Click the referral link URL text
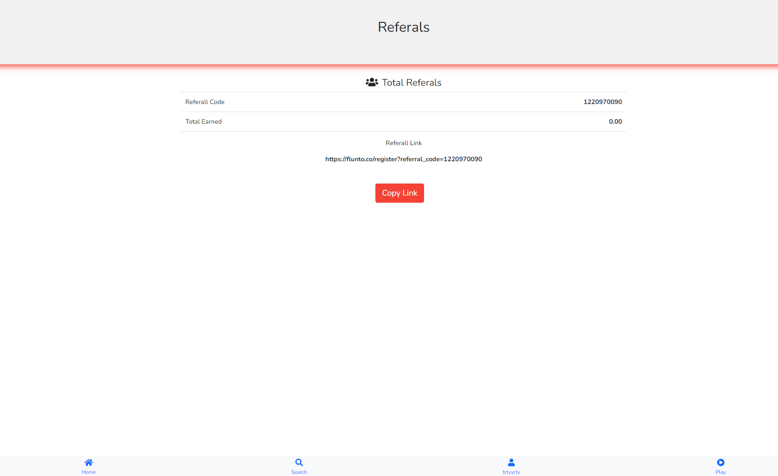The image size is (778, 476). [404, 159]
